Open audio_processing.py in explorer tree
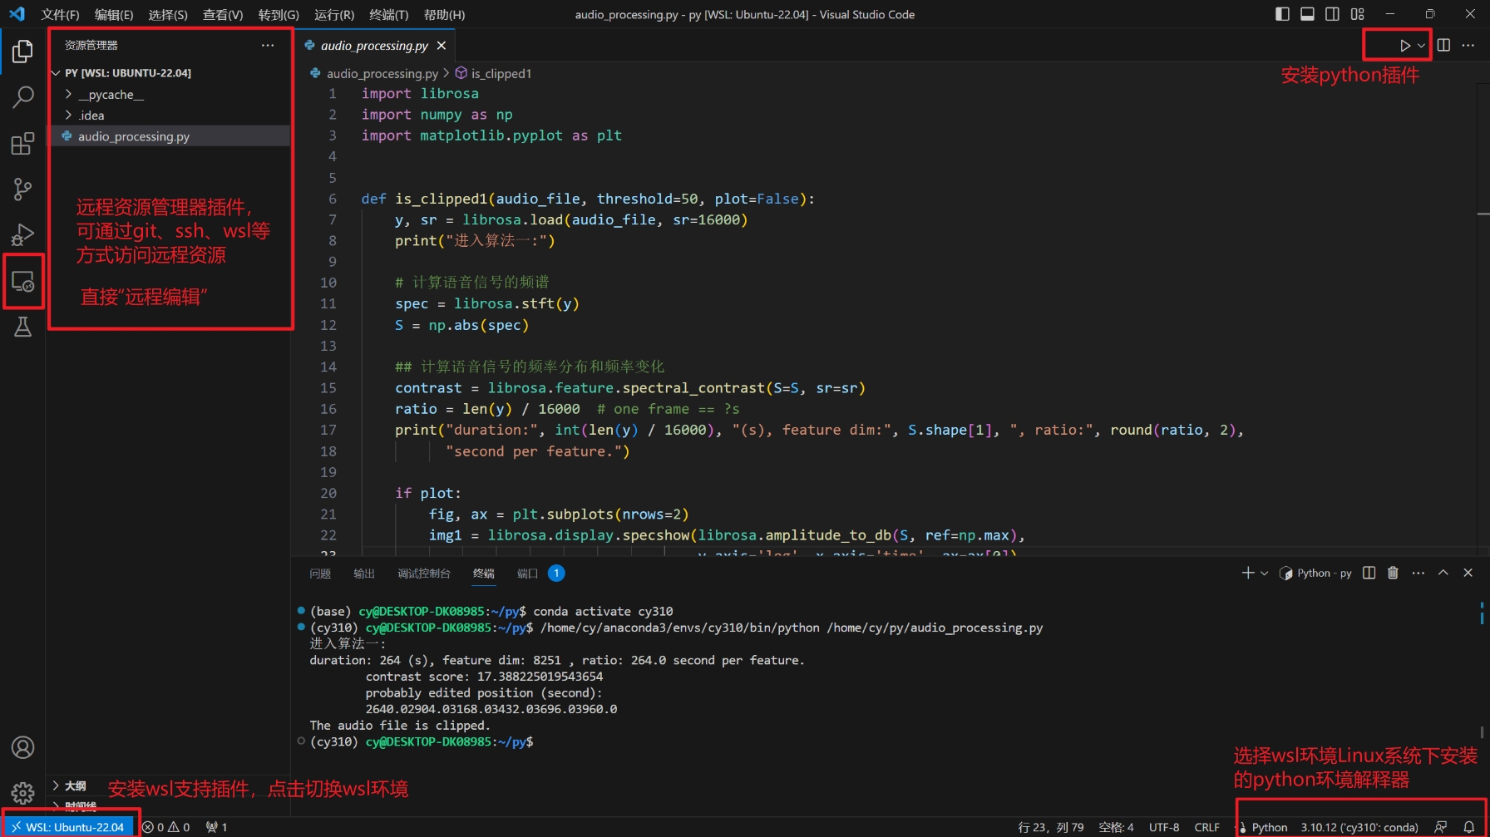This screenshot has width=1490, height=837. click(134, 136)
